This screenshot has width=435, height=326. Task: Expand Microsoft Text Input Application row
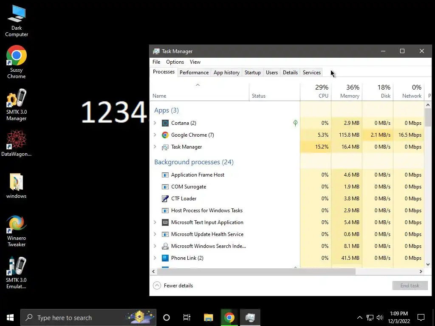point(155,222)
